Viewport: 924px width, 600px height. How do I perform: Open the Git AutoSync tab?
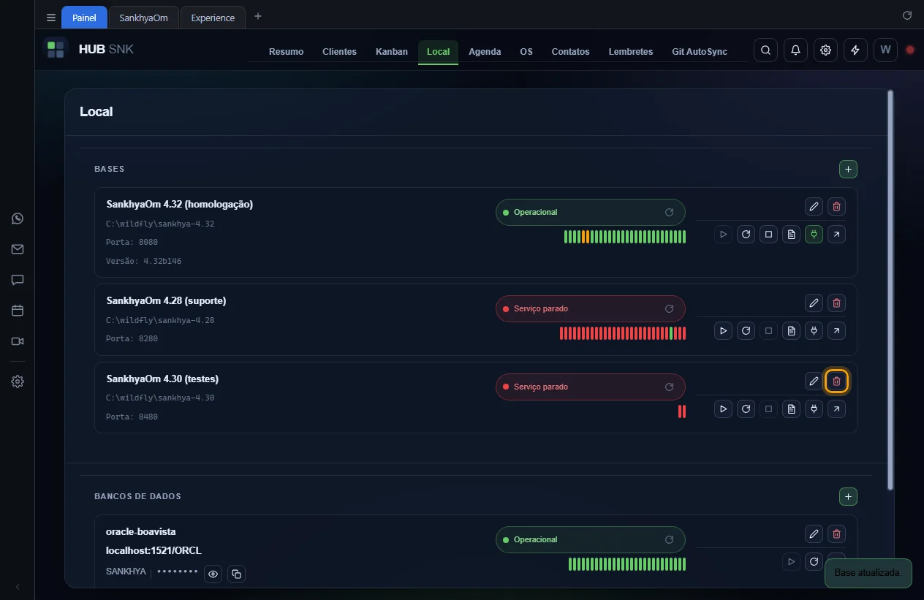click(700, 52)
